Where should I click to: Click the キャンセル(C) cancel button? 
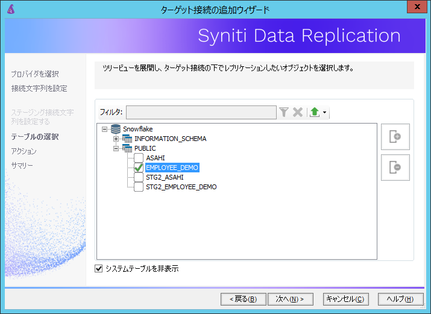[x=345, y=299]
